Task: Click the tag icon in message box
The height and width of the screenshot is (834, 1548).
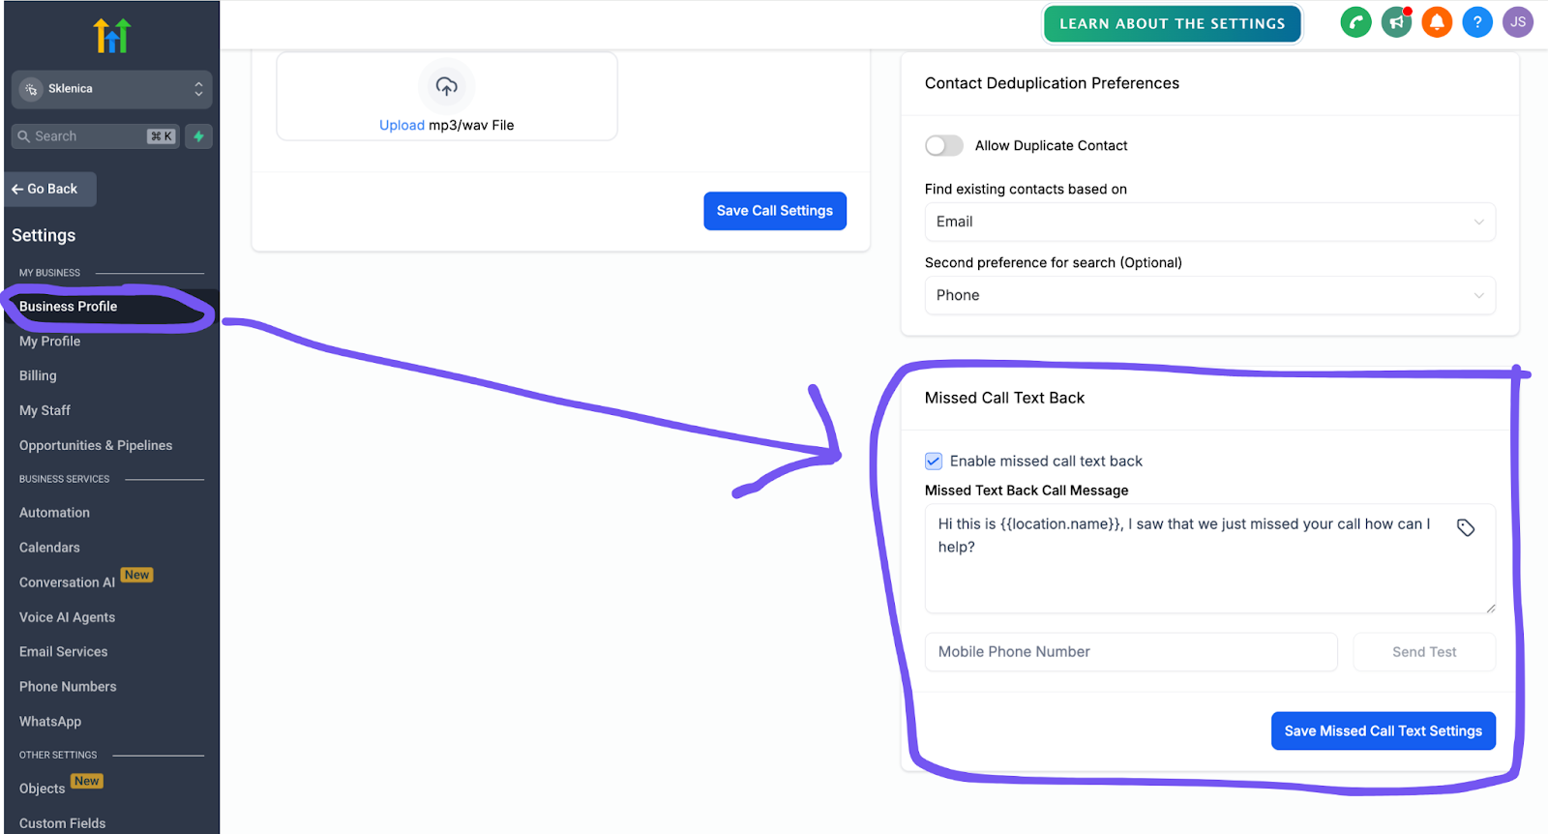Action: pyautogui.click(x=1466, y=527)
